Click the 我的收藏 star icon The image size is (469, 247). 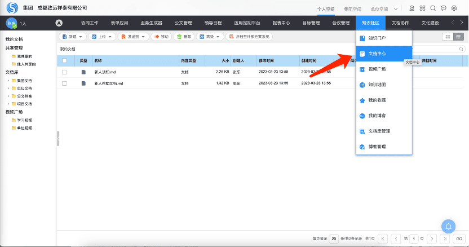tap(362, 100)
